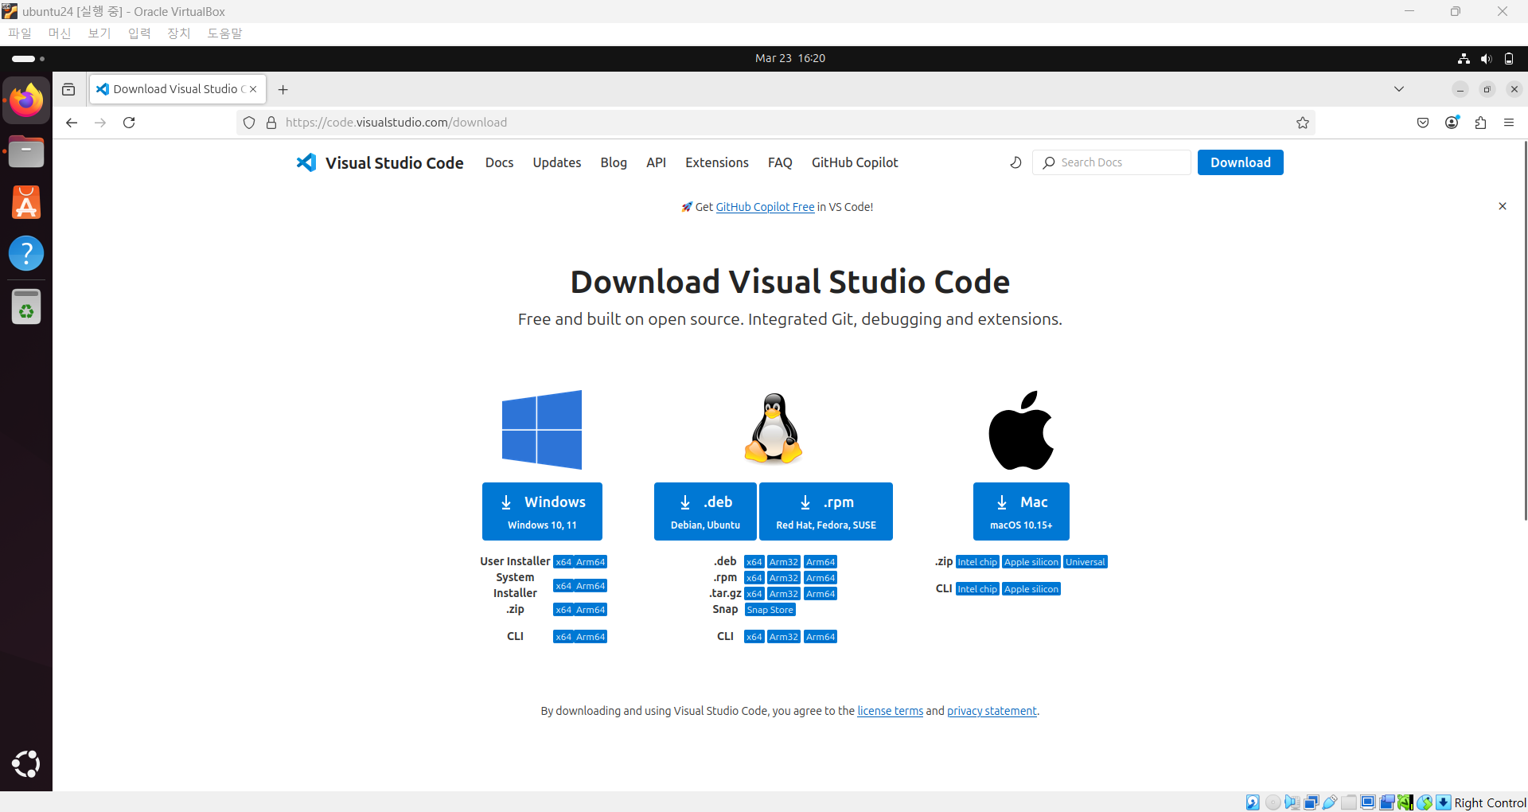
Task: Select Linux .tar.gz x64 link
Action: 754,594
